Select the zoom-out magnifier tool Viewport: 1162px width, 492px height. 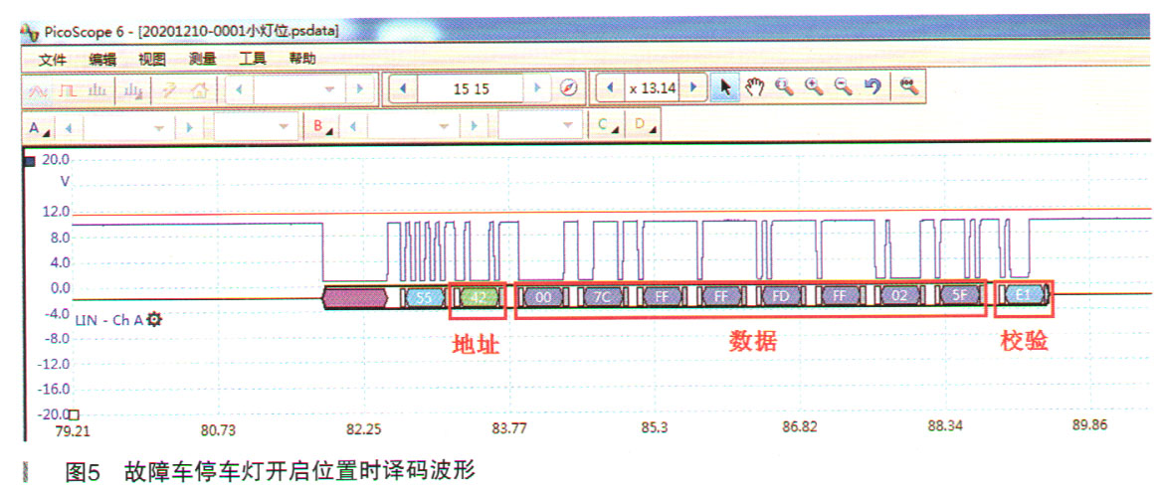[844, 87]
